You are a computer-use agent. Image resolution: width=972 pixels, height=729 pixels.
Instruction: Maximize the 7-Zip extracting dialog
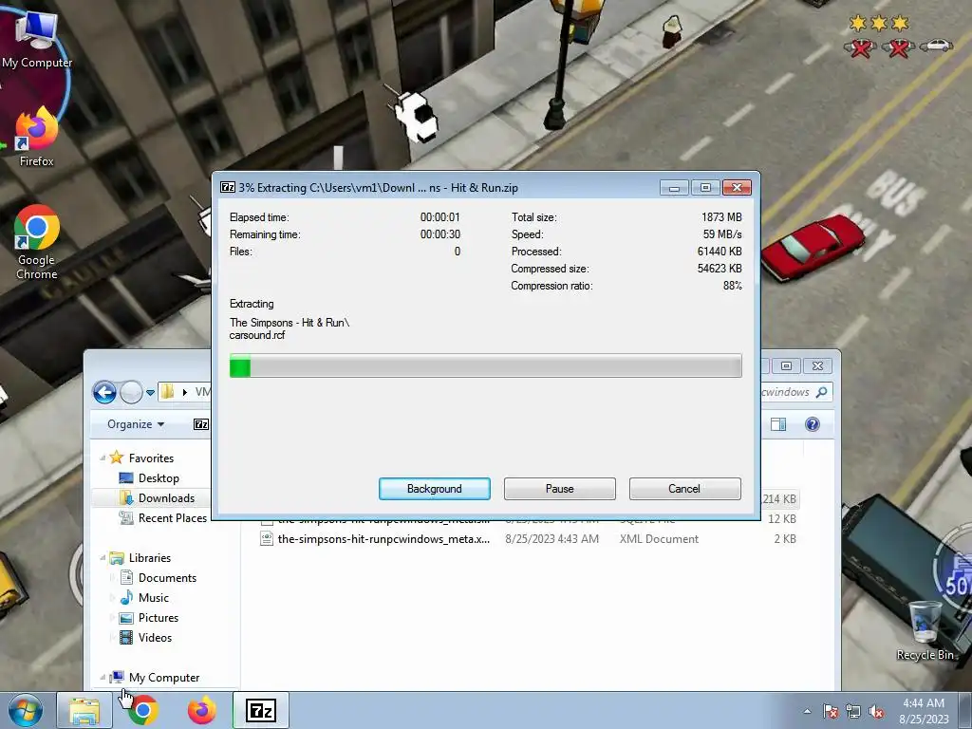tap(705, 187)
